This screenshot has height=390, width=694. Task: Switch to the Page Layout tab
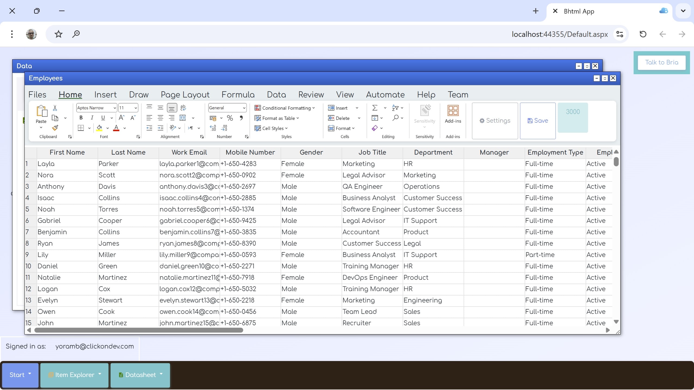point(185,95)
